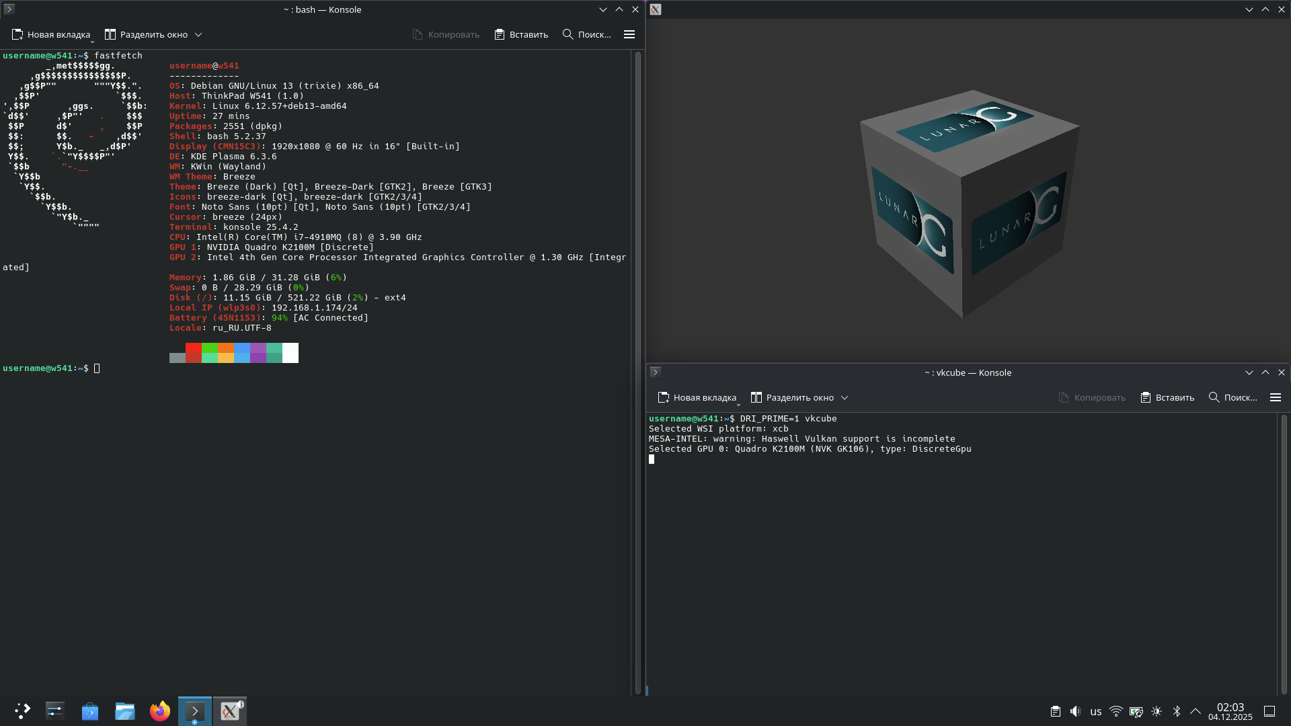1291x726 pixels.
Task: Switch to Konsole task in taskbar
Action: pos(195,711)
